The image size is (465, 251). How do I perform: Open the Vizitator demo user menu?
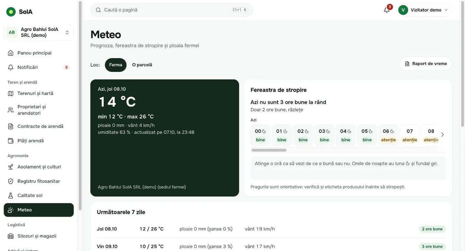click(x=425, y=10)
